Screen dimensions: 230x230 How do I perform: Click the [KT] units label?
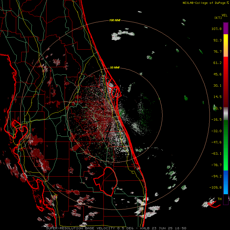pyautogui.click(x=218, y=18)
